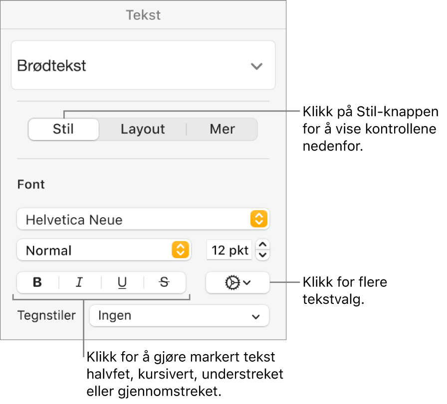Open the Tegnstiler Ingen dropdown
Image resolution: width=447 pixels, height=404 pixels.
pyautogui.click(x=179, y=315)
